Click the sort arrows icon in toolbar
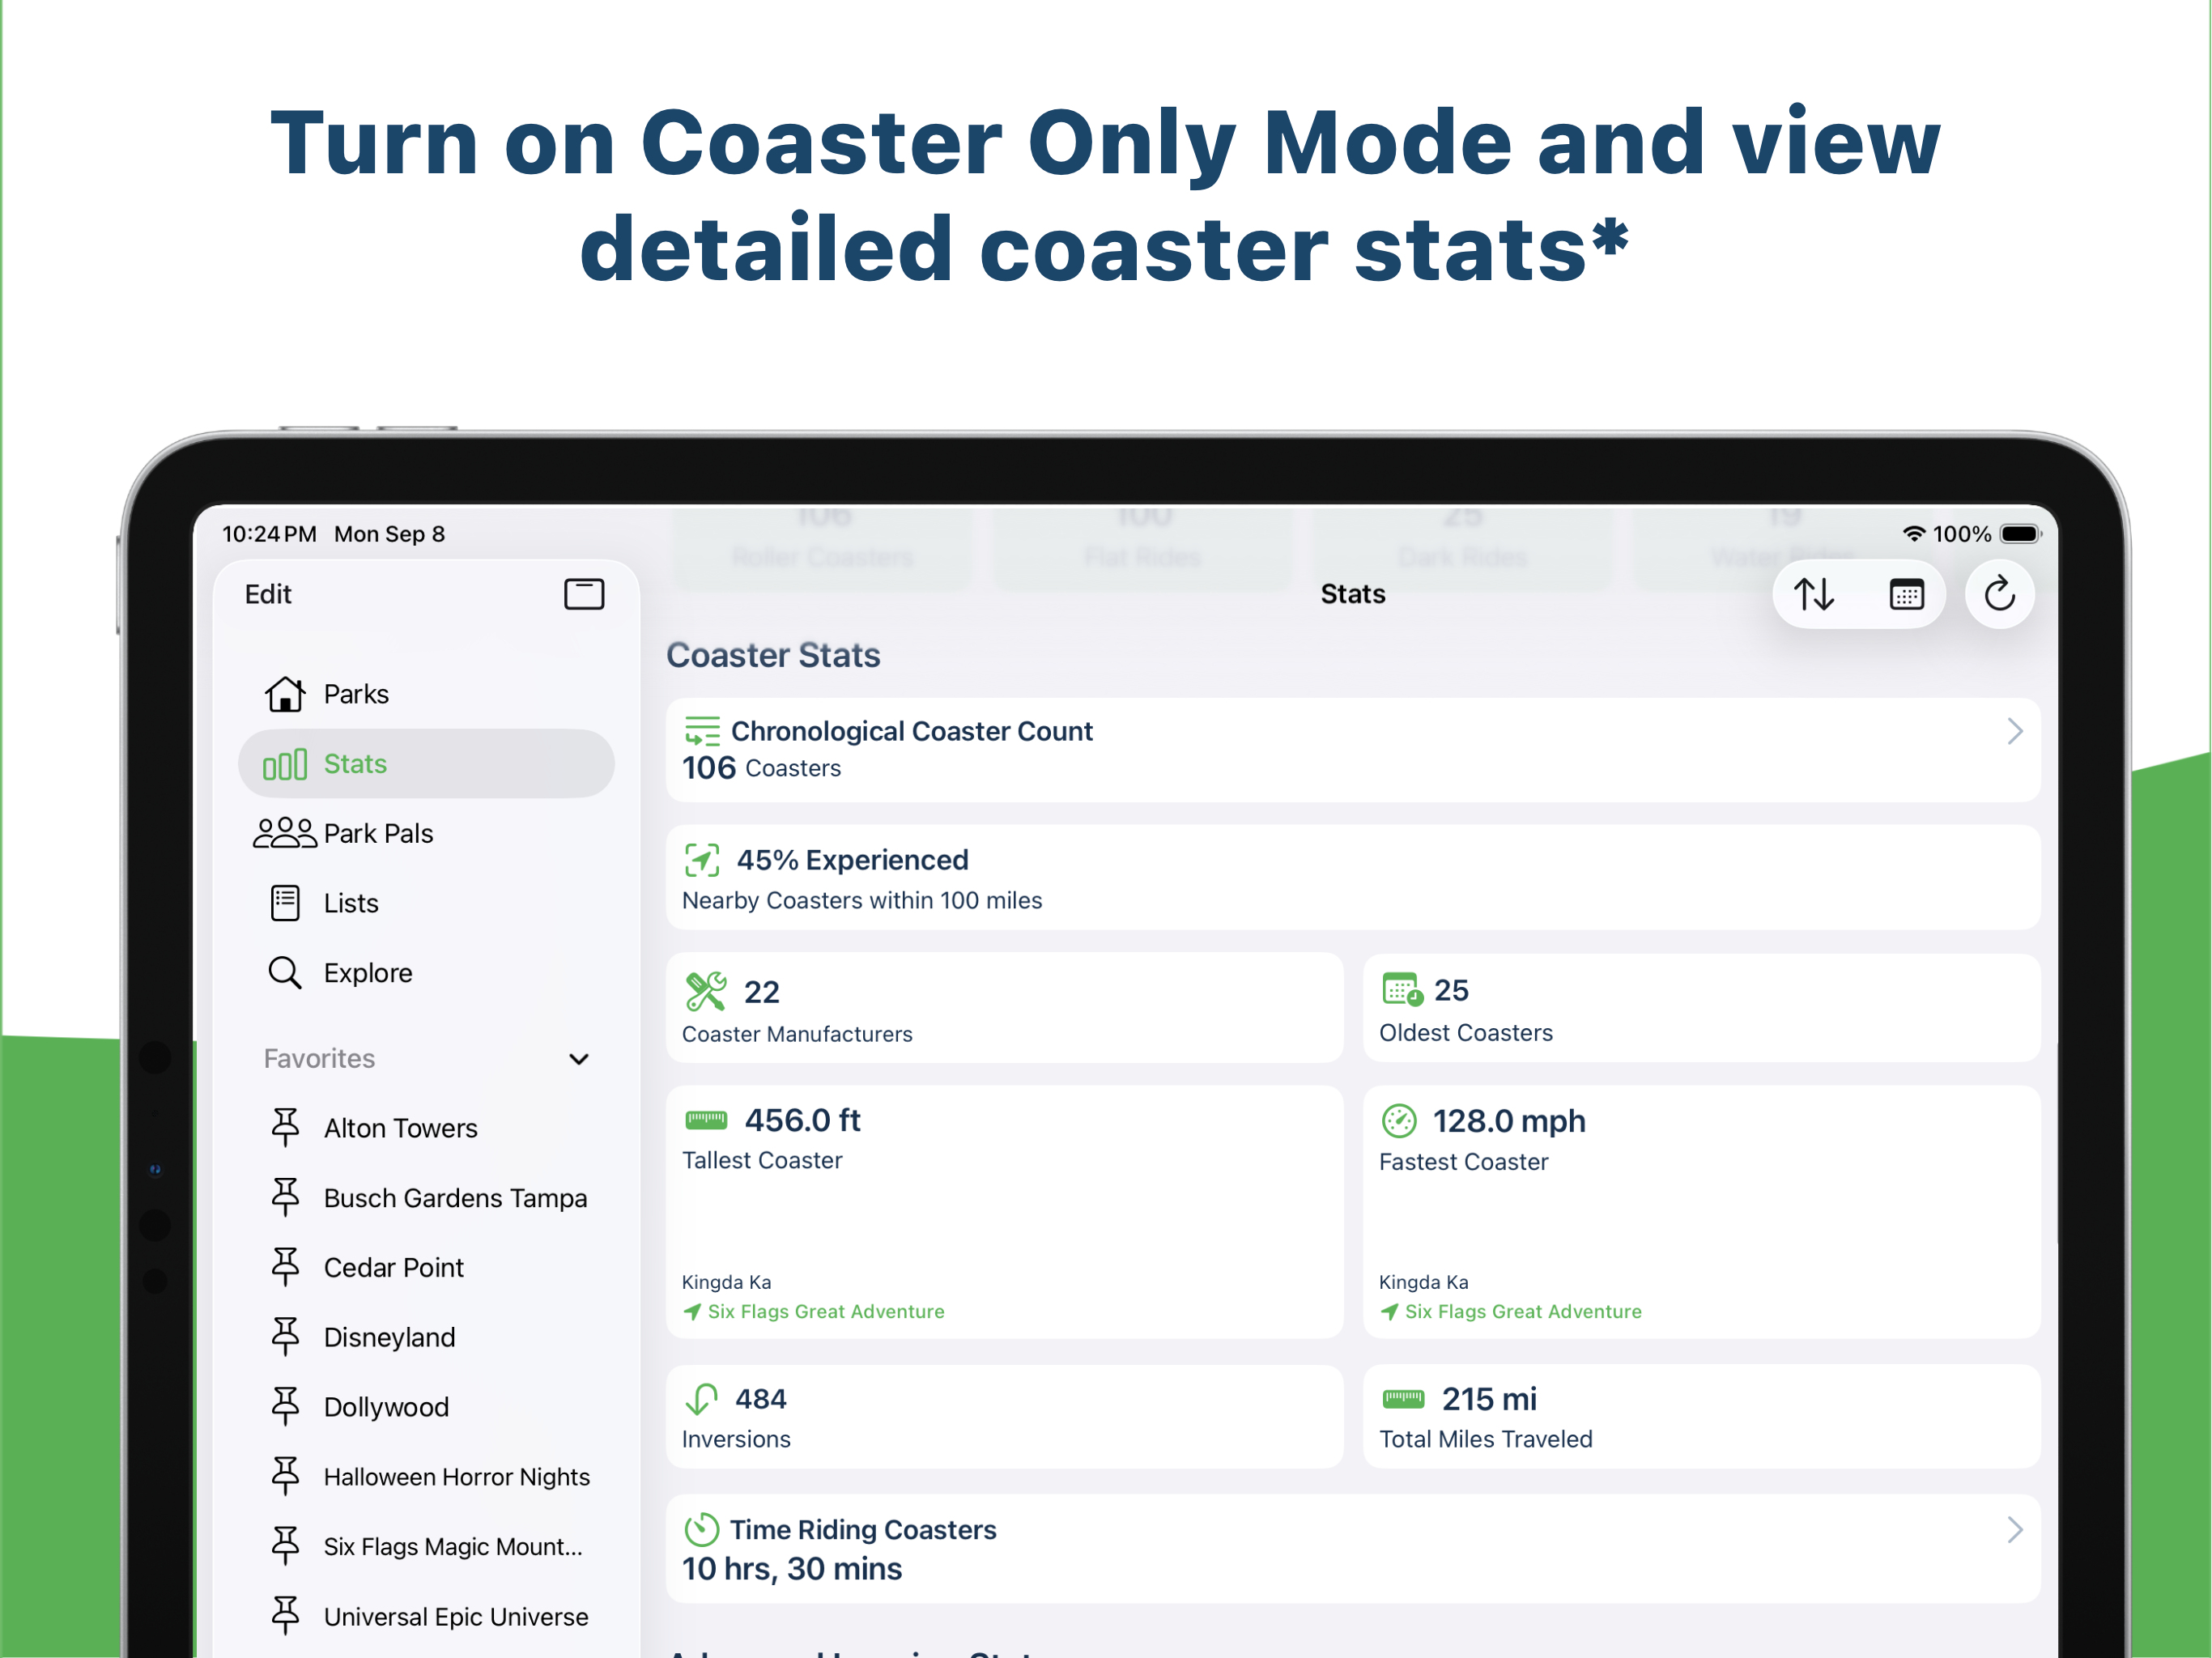 point(1813,595)
